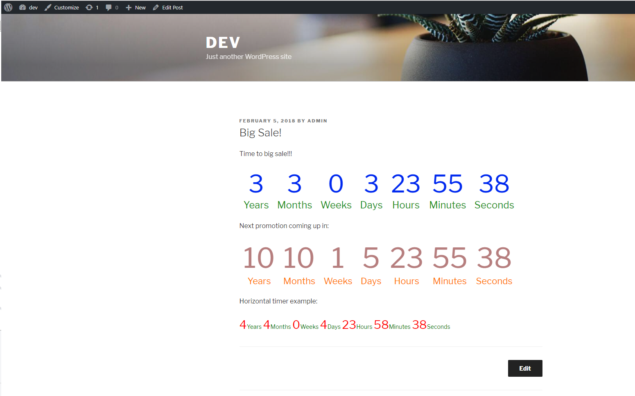Click the brown 38 seconds value
This screenshot has height=396, width=635.
tap(494, 258)
